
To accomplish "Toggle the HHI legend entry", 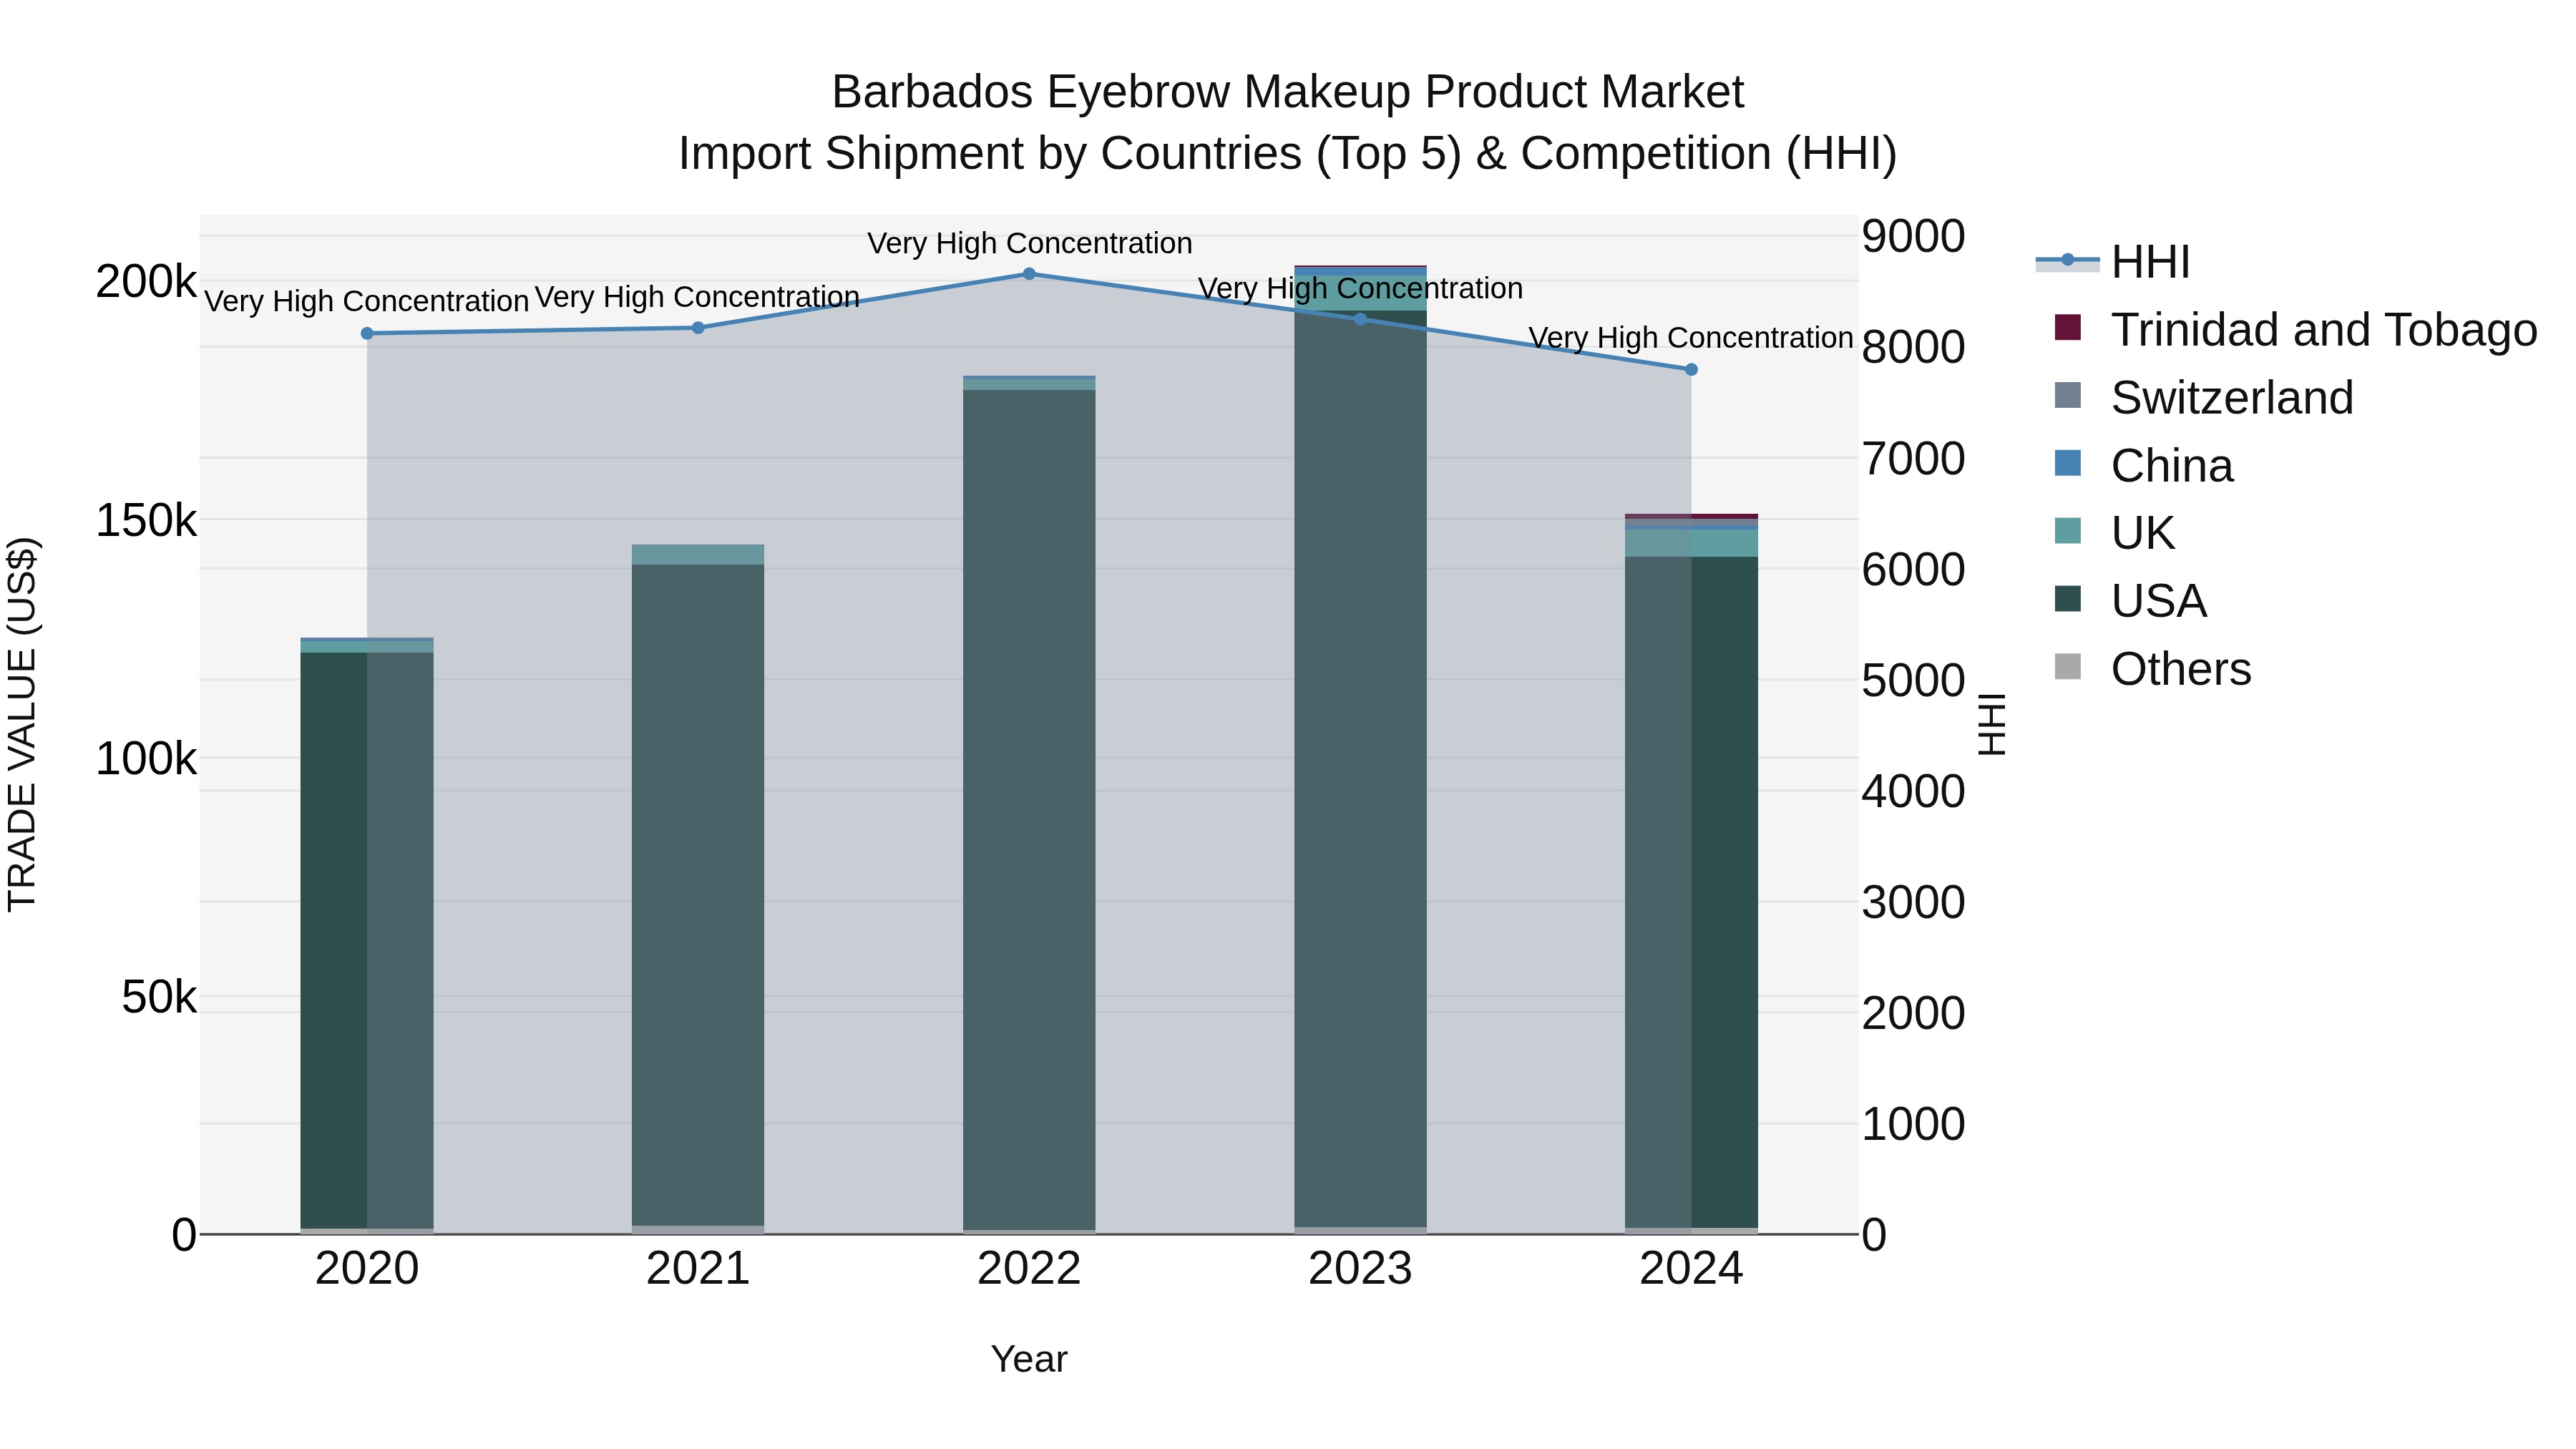I will coord(2113,262).
